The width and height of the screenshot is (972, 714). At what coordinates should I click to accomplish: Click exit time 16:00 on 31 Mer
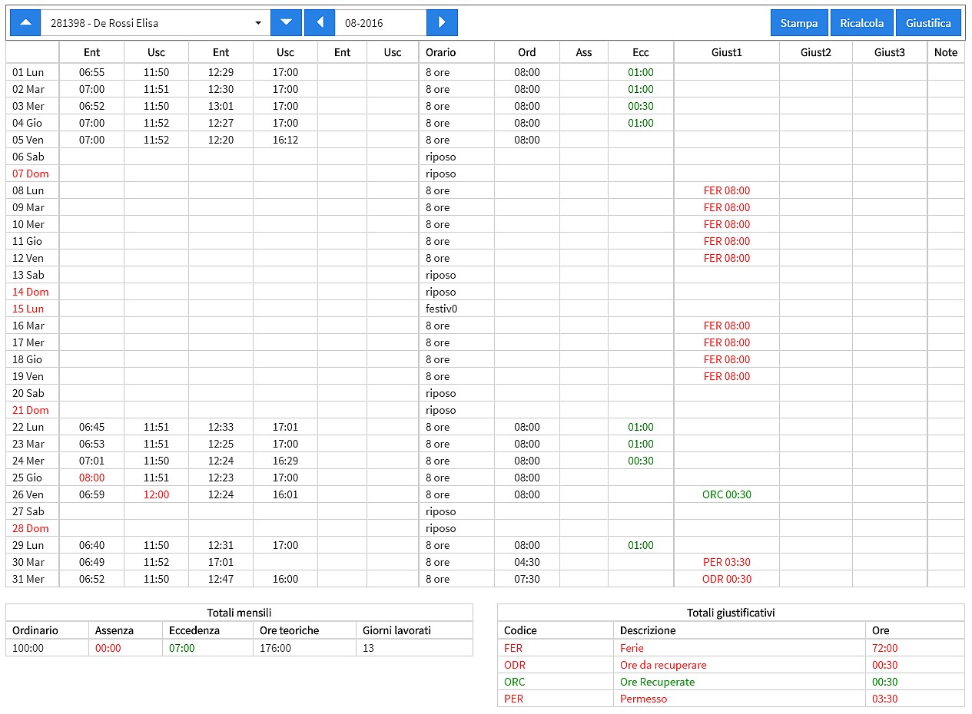[x=285, y=579]
